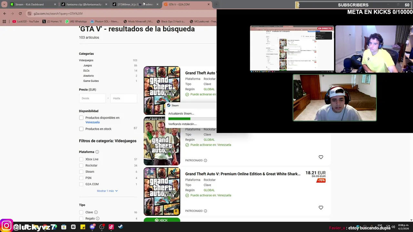Show info icon next to Regalo type
413x232 pixels.
(x=97, y=218)
